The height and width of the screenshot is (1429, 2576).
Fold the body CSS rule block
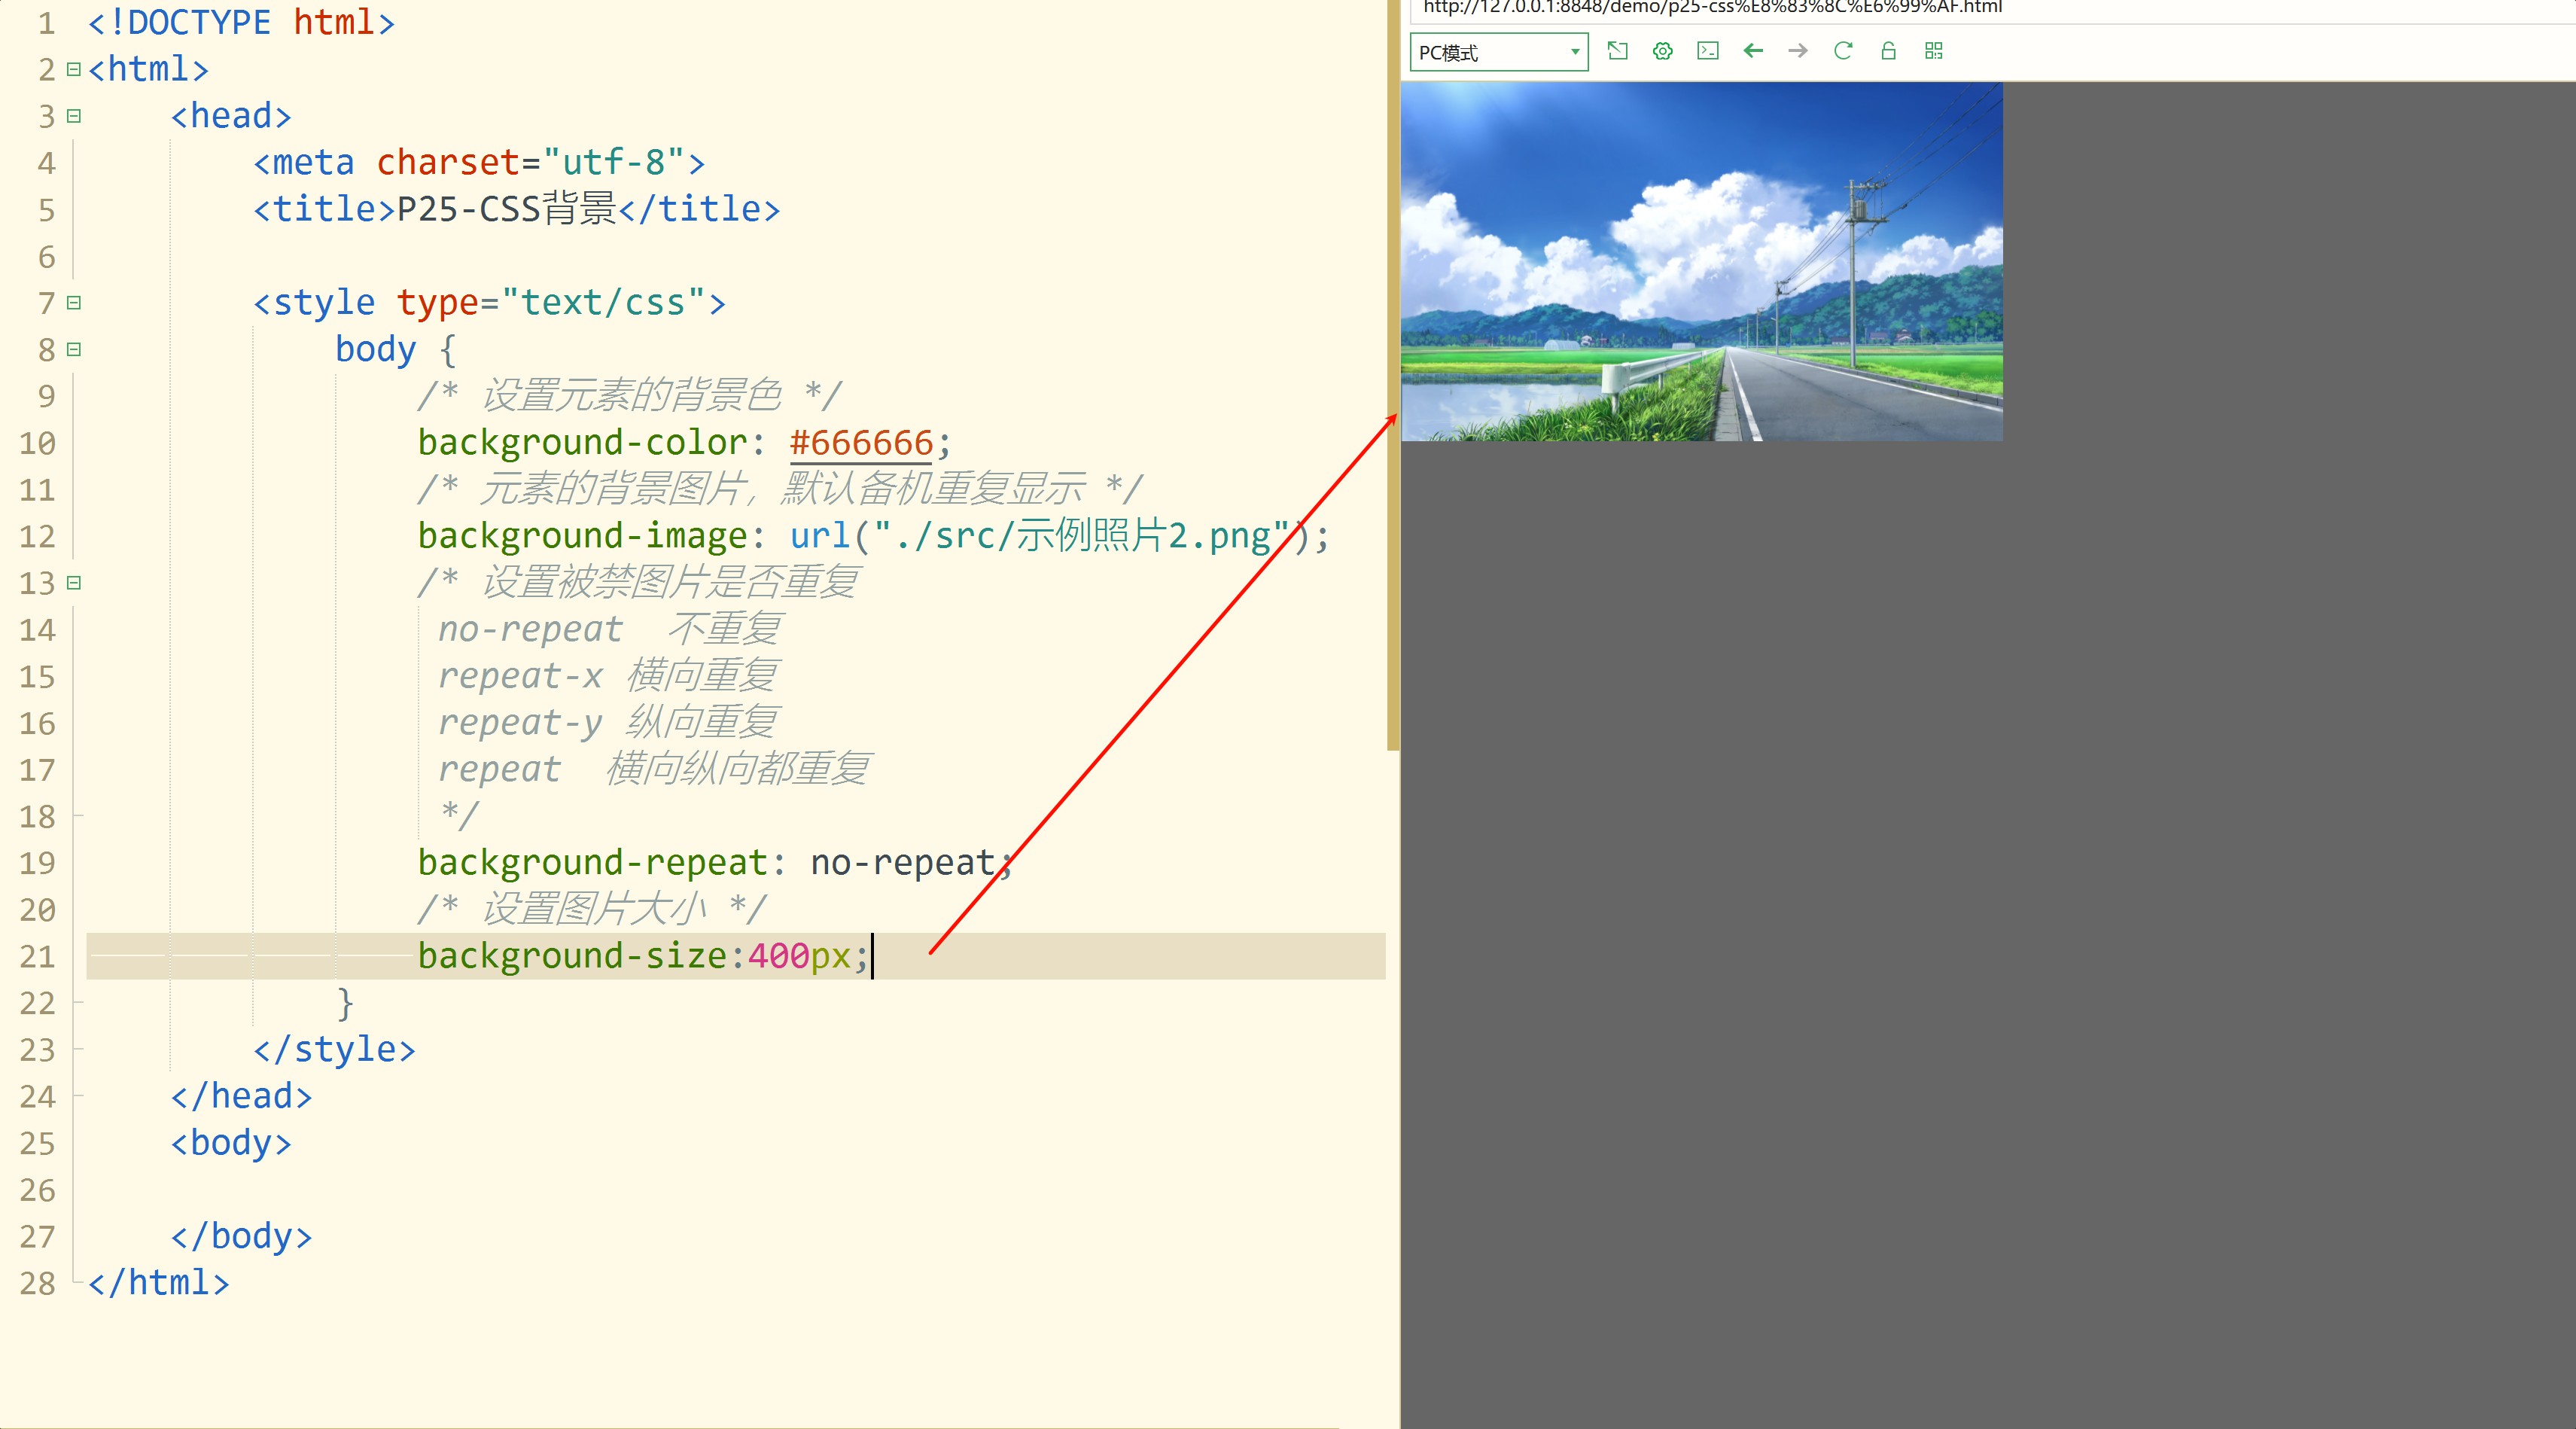(74, 349)
